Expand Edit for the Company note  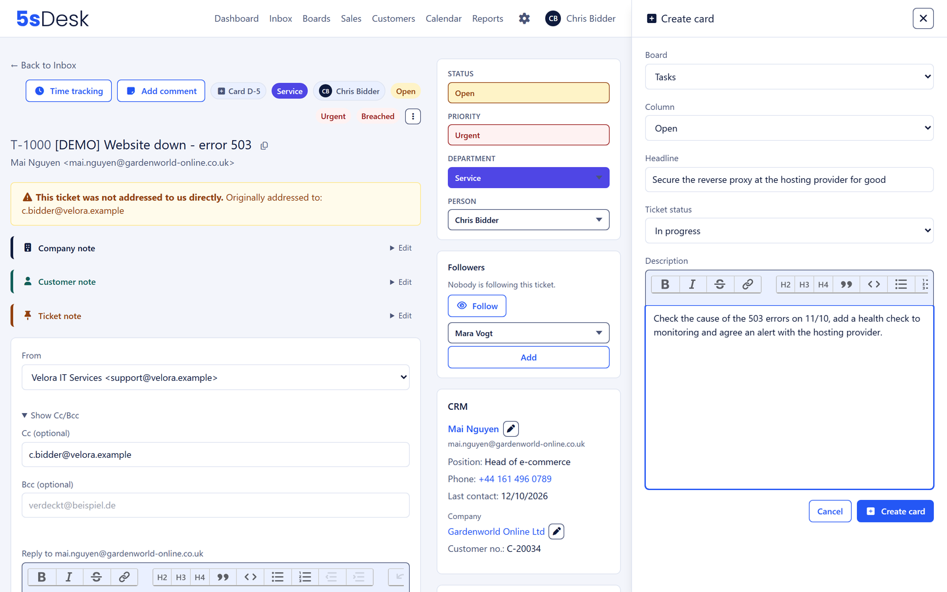pyautogui.click(x=401, y=248)
